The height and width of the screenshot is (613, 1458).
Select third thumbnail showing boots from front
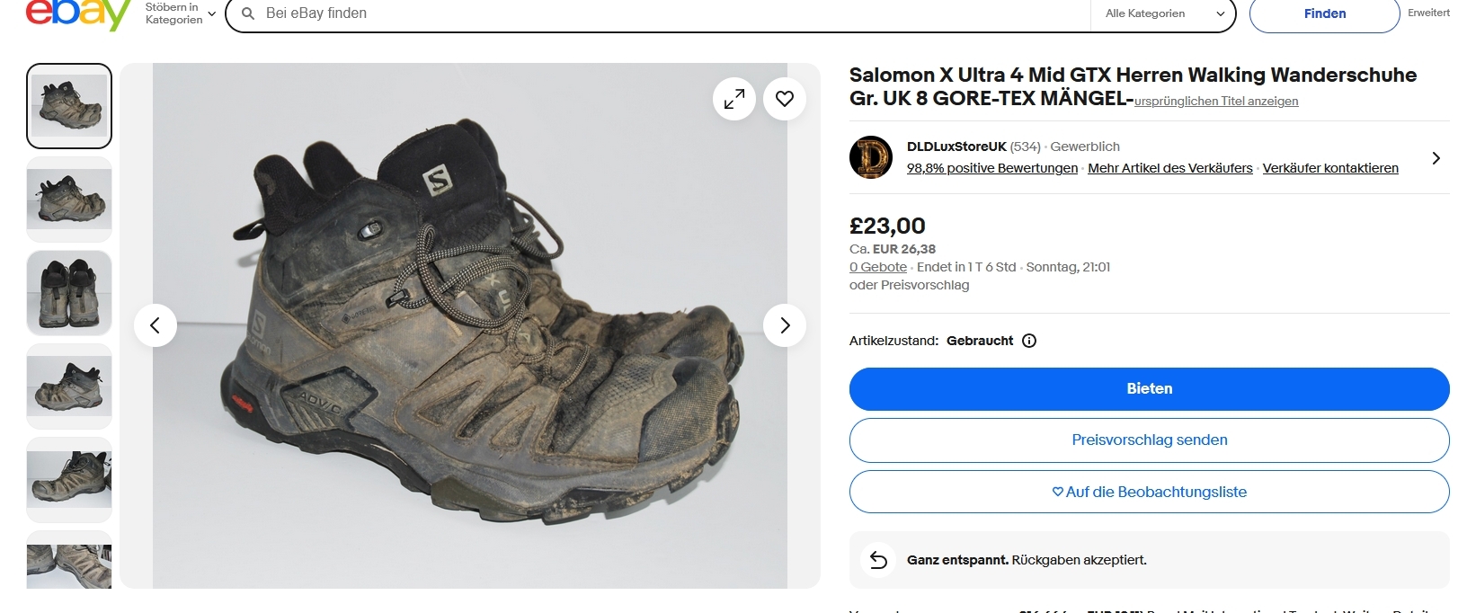coord(69,293)
